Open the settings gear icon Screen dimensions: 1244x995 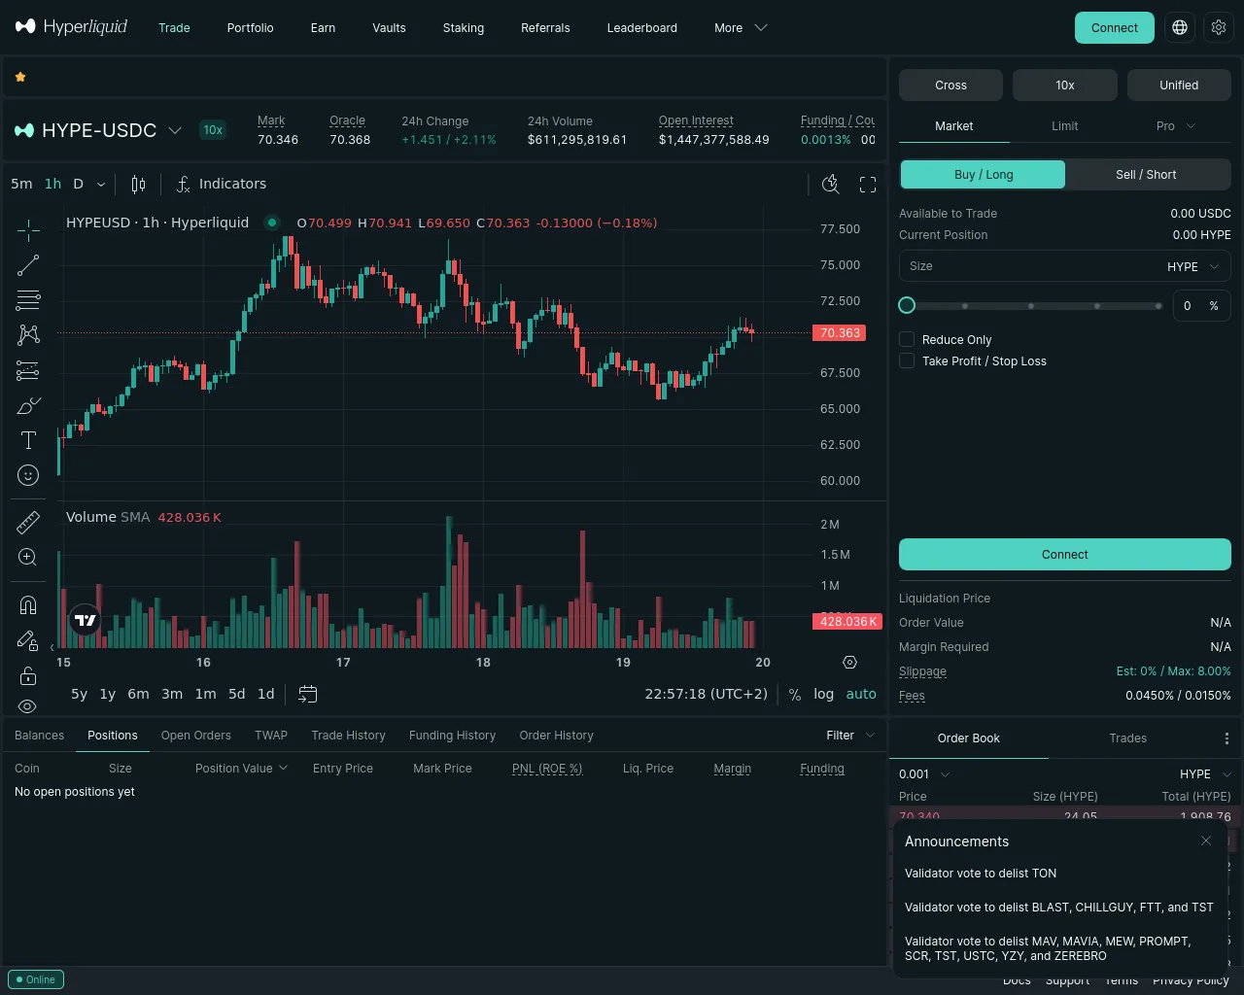point(1219,27)
